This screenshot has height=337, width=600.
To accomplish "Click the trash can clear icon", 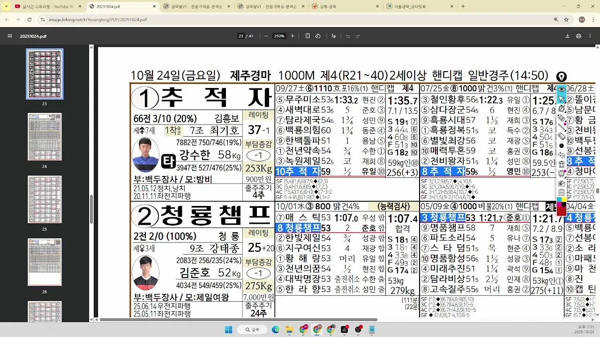I will pos(562,164).
